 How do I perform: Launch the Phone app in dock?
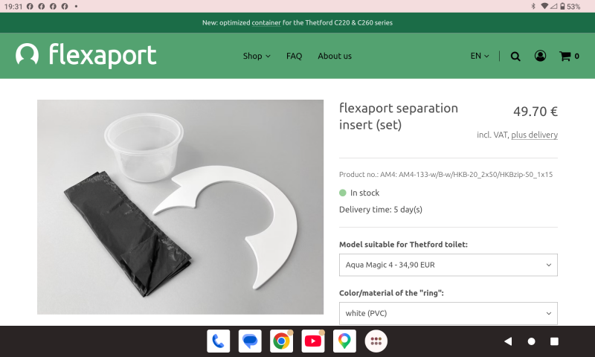(x=218, y=341)
